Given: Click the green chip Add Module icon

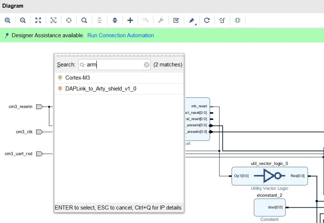Looking at the screenshot, I should pyautogui.click(x=237, y=20).
